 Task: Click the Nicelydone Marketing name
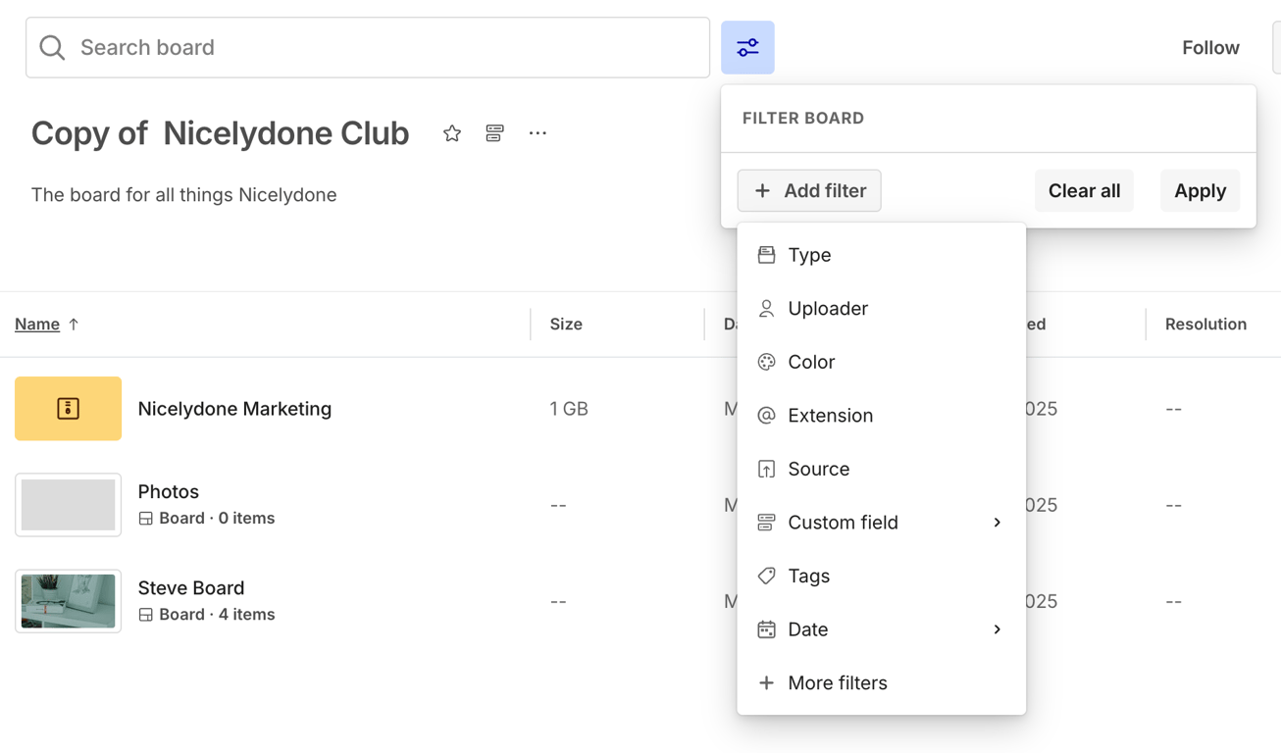tap(234, 408)
